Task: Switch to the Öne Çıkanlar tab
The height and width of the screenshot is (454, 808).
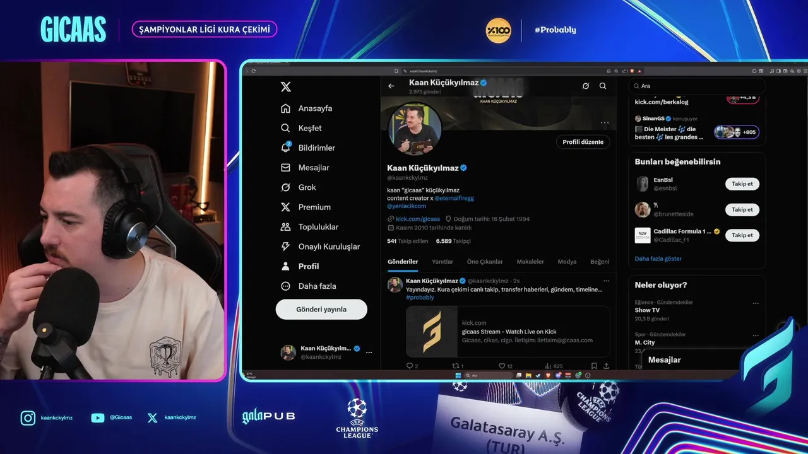Action: 485,262
